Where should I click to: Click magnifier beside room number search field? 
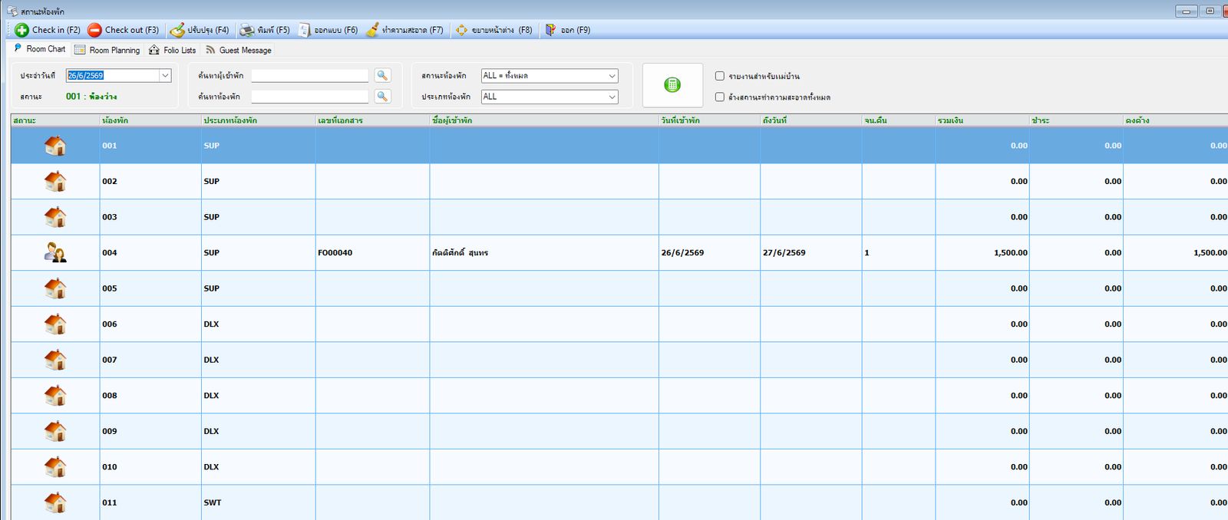382,97
